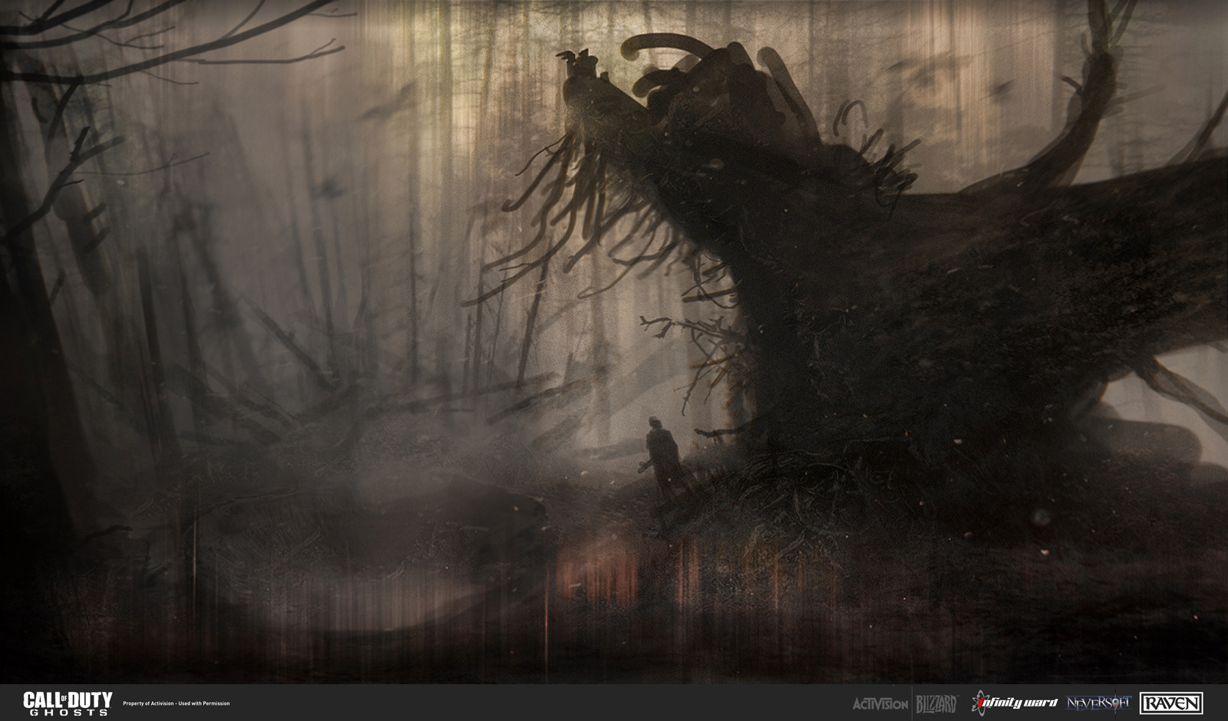This screenshot has height=721, width=1228.
Task: Click the Call of Duty Ghosts logo
Action: click(68, 703)
